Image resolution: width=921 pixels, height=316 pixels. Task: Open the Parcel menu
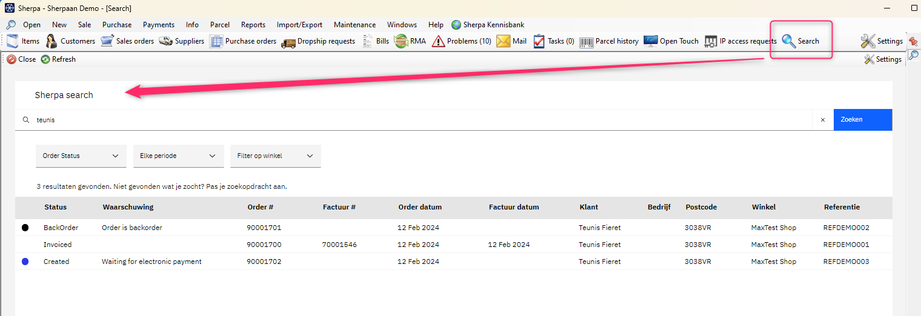(220, 25)
